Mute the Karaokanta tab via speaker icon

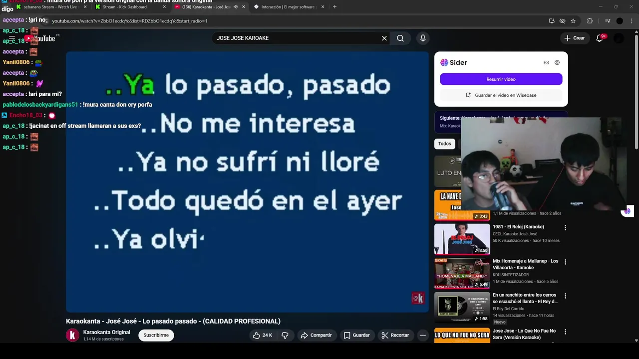click(x=236, y=7)
